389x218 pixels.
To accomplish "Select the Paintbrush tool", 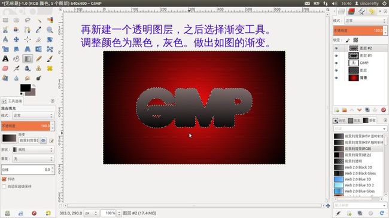I will (50, 59).
